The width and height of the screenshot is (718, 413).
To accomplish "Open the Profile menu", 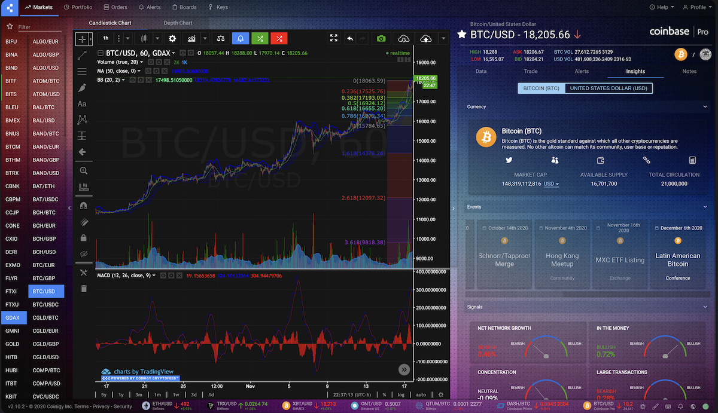I will 697,7.
